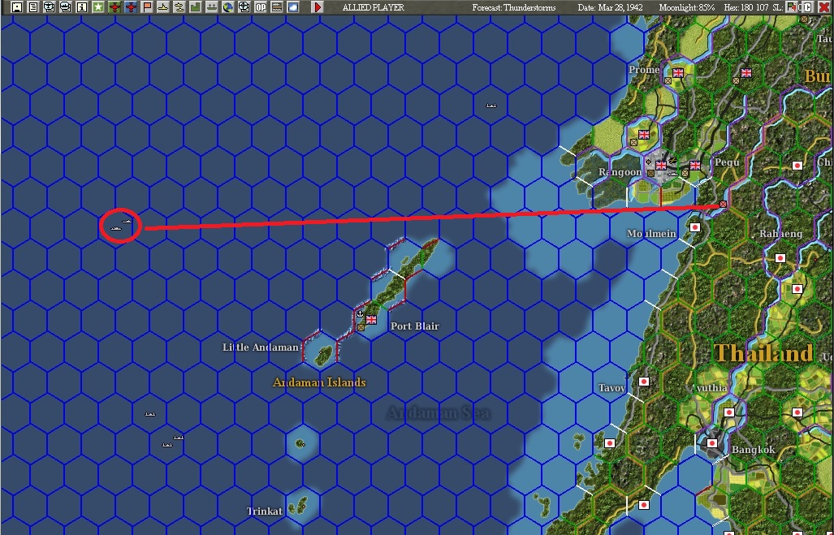Viewport: 834px width, 535px height.
Task: Click the Moulmein label
Action: (x=651, y=234)
